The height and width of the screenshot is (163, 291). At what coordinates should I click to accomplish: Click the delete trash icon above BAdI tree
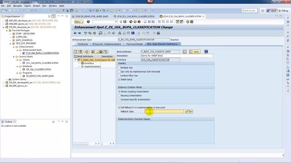[x=80, y=52]
